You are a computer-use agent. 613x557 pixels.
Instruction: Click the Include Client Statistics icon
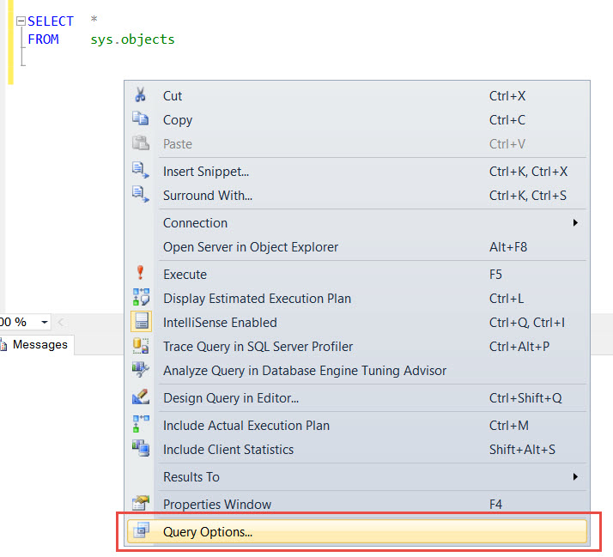[141, 448]
